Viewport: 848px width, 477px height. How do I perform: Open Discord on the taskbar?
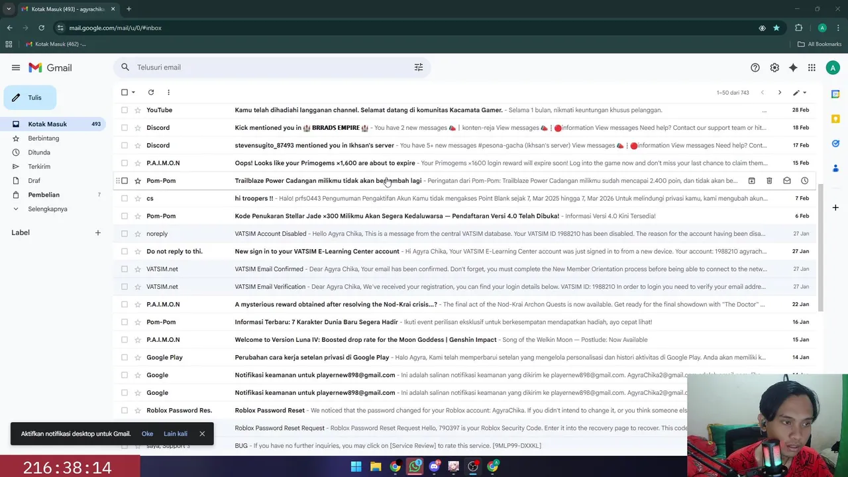tap(434, 466)
